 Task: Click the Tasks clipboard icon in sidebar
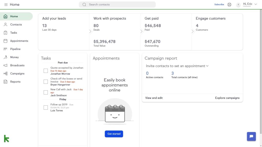point(5,33)
